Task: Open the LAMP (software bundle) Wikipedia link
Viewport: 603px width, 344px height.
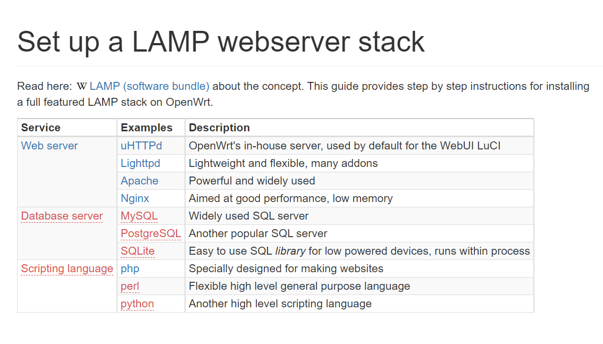Action: pyautogui.click(x=149, y=86)
